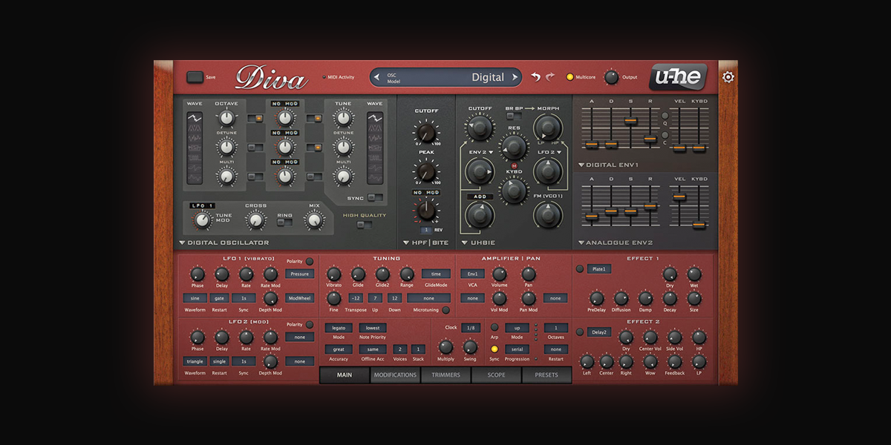Click the legato Mode button
The image size is (891, 445).
(x=339, y=328)
